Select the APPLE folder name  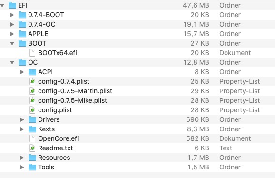[38, 34]
